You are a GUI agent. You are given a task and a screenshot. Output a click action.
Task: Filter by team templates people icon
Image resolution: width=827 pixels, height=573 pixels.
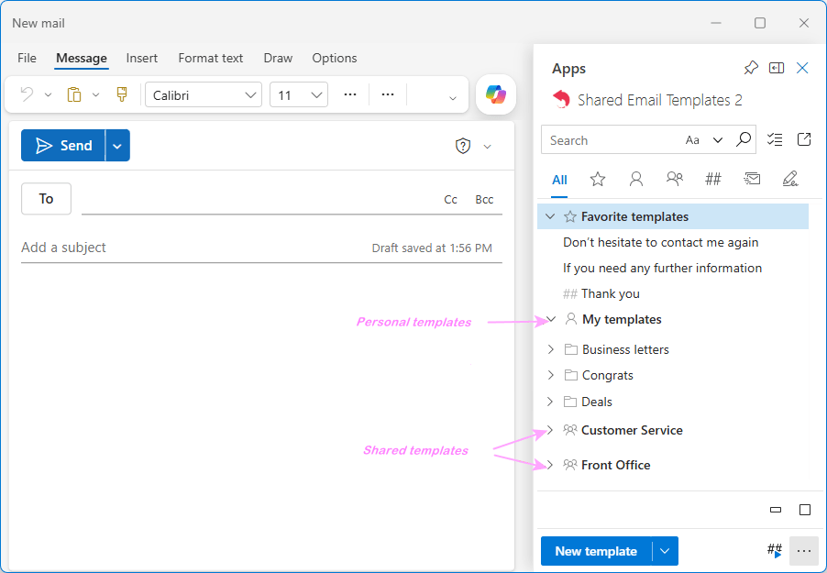click(675, 179)
